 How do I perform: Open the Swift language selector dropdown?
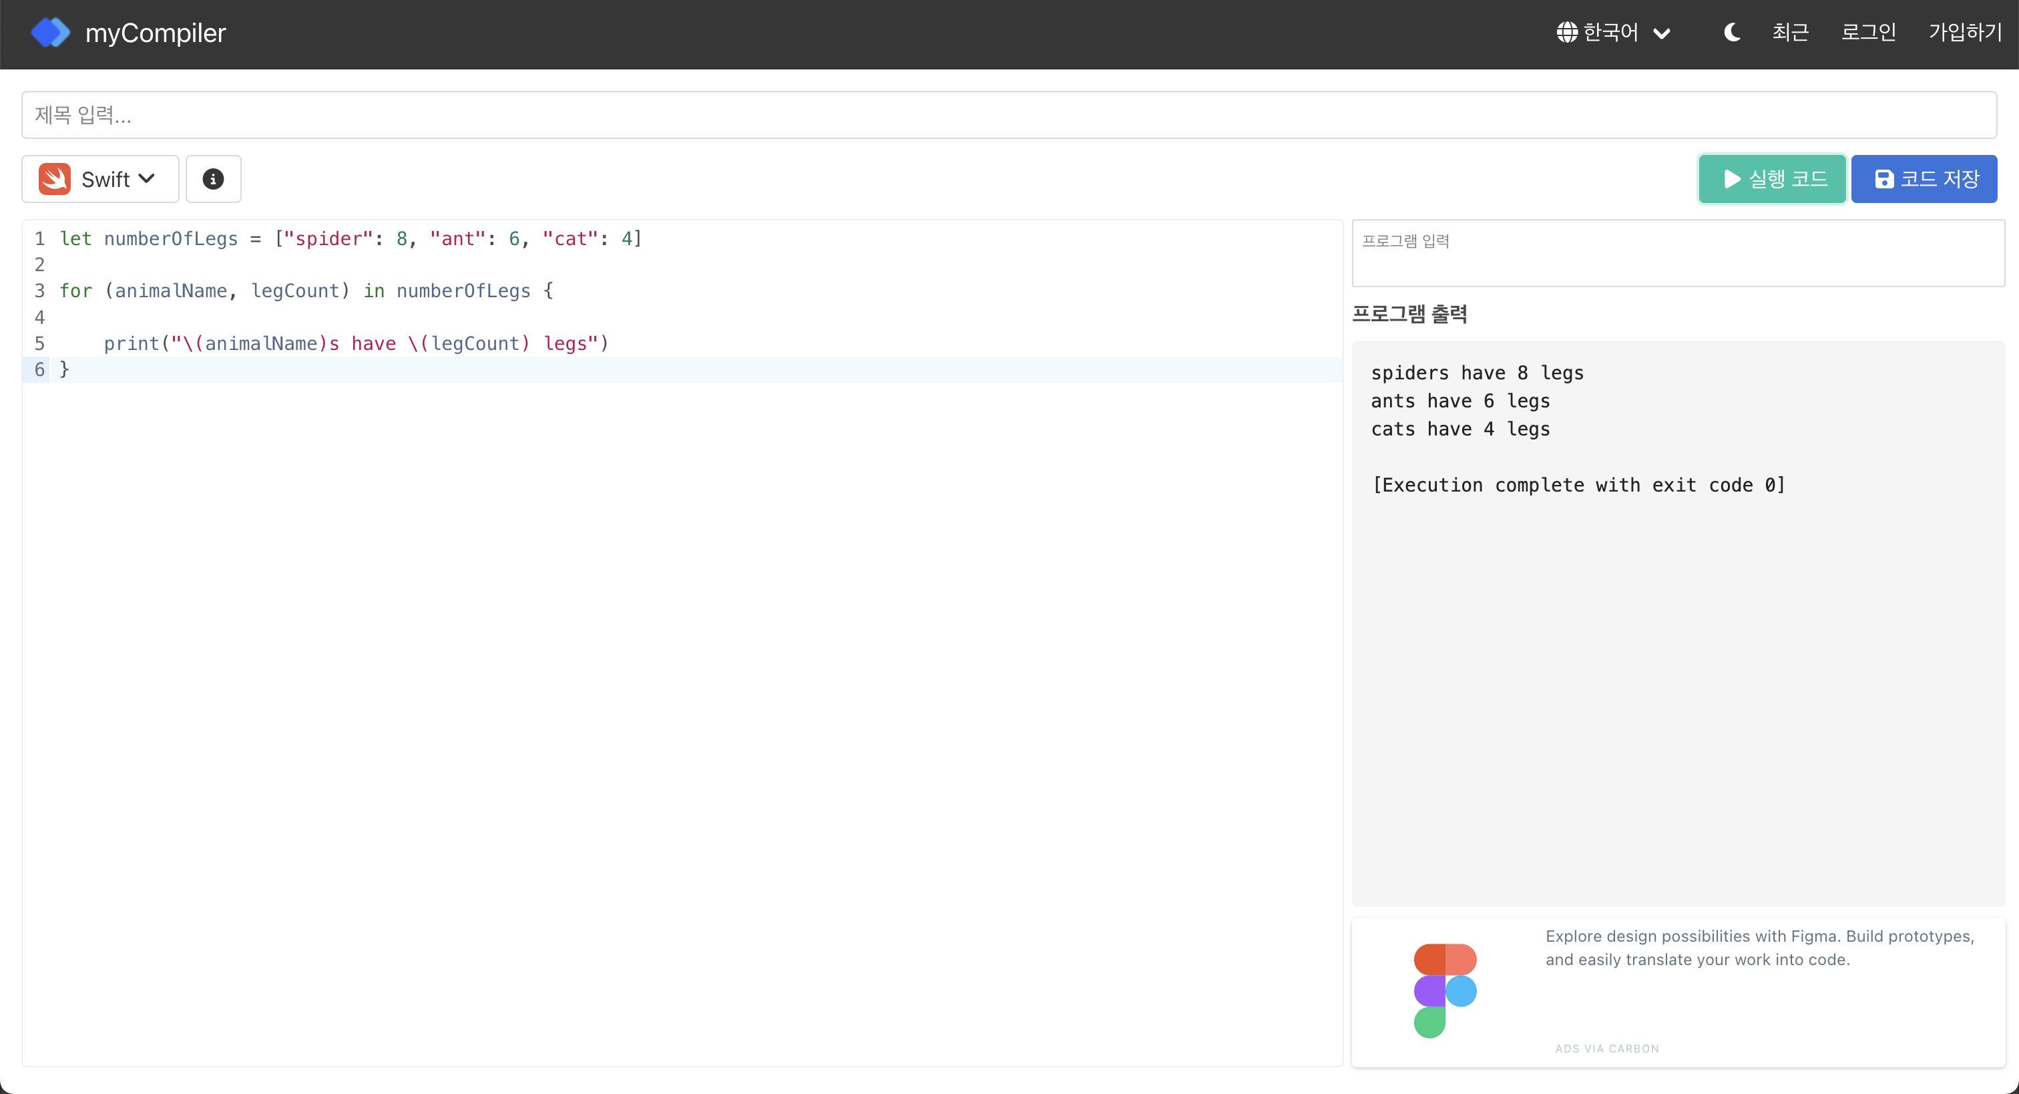click(x=100, y=179)
